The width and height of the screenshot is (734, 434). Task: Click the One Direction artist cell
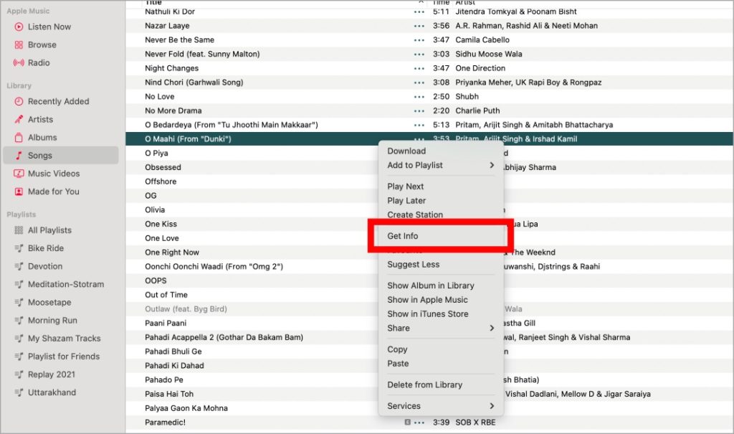pos(480,68)
